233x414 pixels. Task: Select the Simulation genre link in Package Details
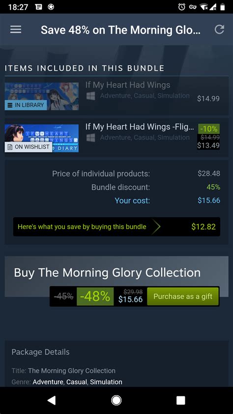coord(106,382)
